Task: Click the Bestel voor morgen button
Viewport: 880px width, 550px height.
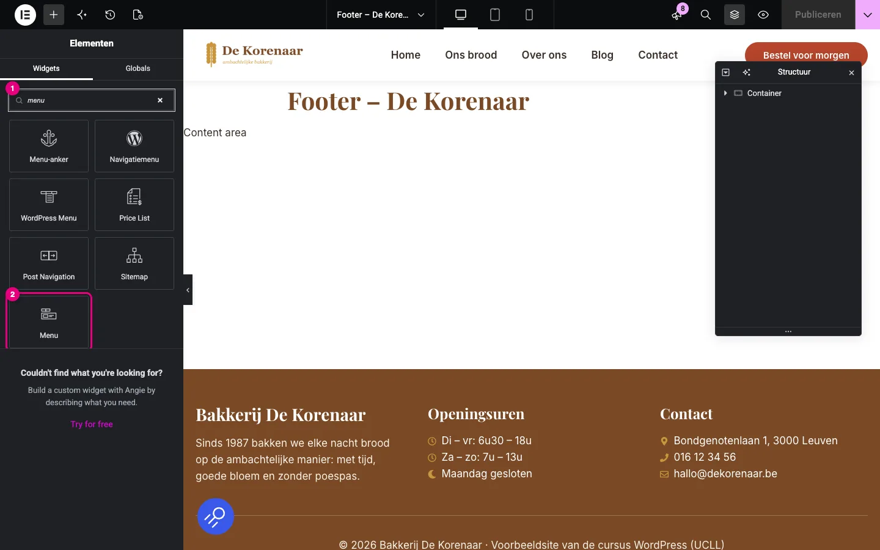Action: tap(806, 55)
